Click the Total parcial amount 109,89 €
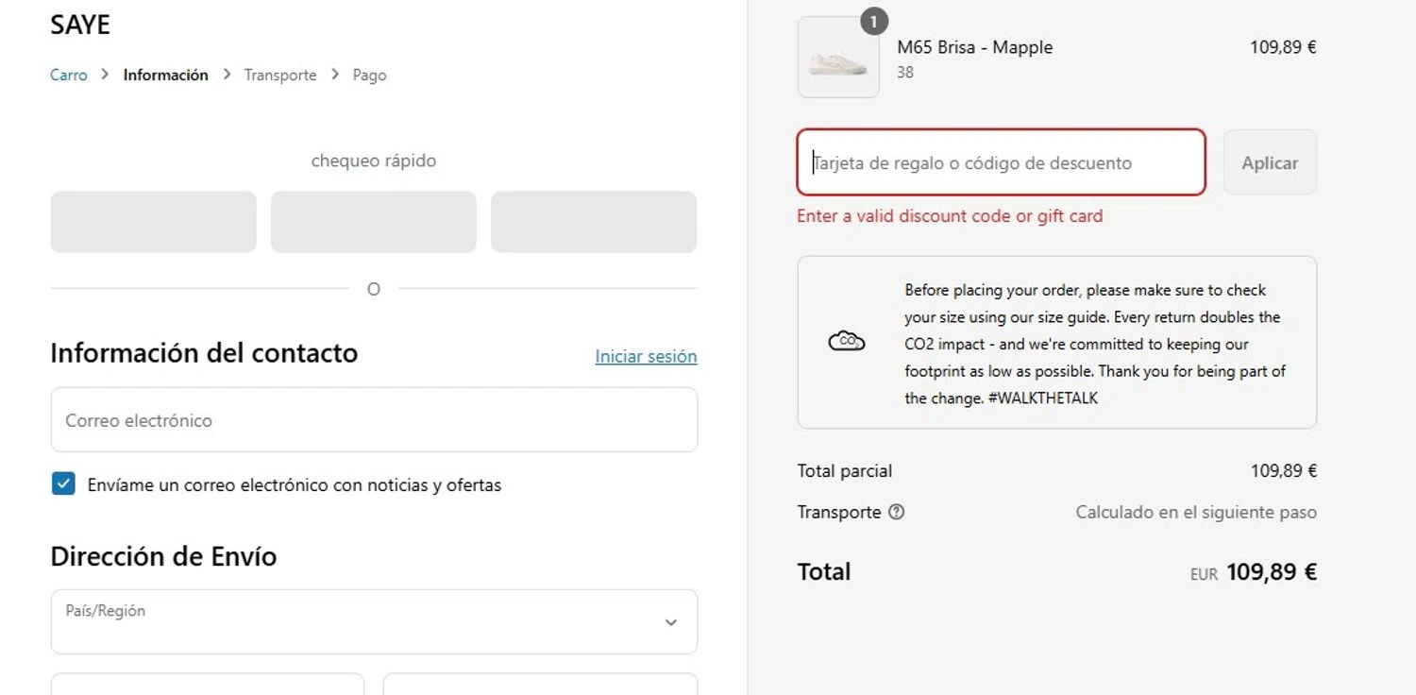The width and height of the screenshot is (1416, 695). 1283,470
